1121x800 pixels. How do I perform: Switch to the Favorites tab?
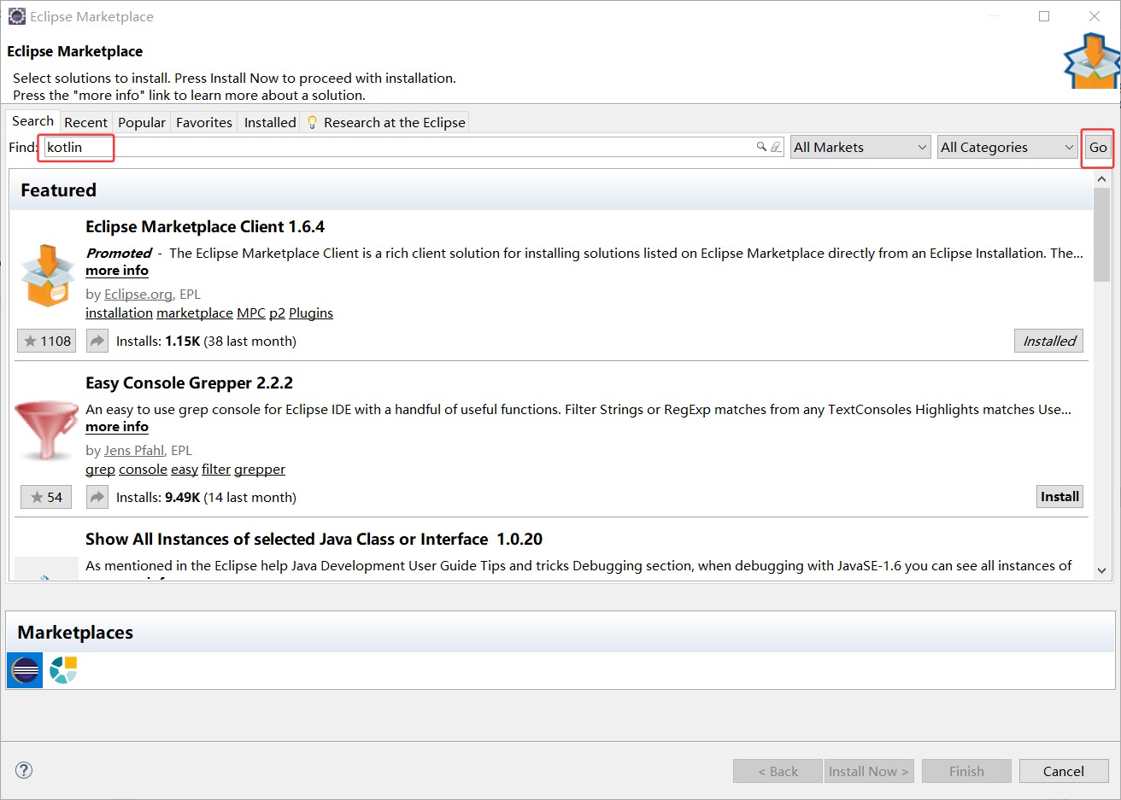pyautogui.click(x=204, y=122)
